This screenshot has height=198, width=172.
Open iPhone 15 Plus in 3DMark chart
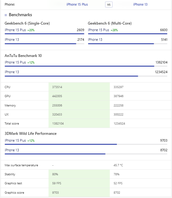coord(15,140)
